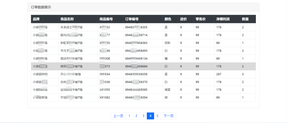Go to the previous page with 上一页
287x123 pixels.
point(118,116)
